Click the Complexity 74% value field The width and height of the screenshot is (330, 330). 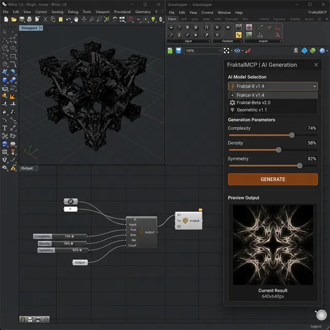pyautogui.click(x=311, y=128)
